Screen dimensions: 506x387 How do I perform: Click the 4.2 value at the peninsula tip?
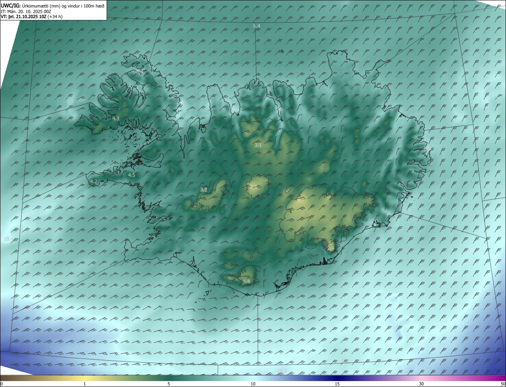pyautogui.click(x=94, y=181)
